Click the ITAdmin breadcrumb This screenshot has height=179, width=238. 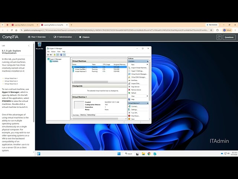(x=84, y=37)
